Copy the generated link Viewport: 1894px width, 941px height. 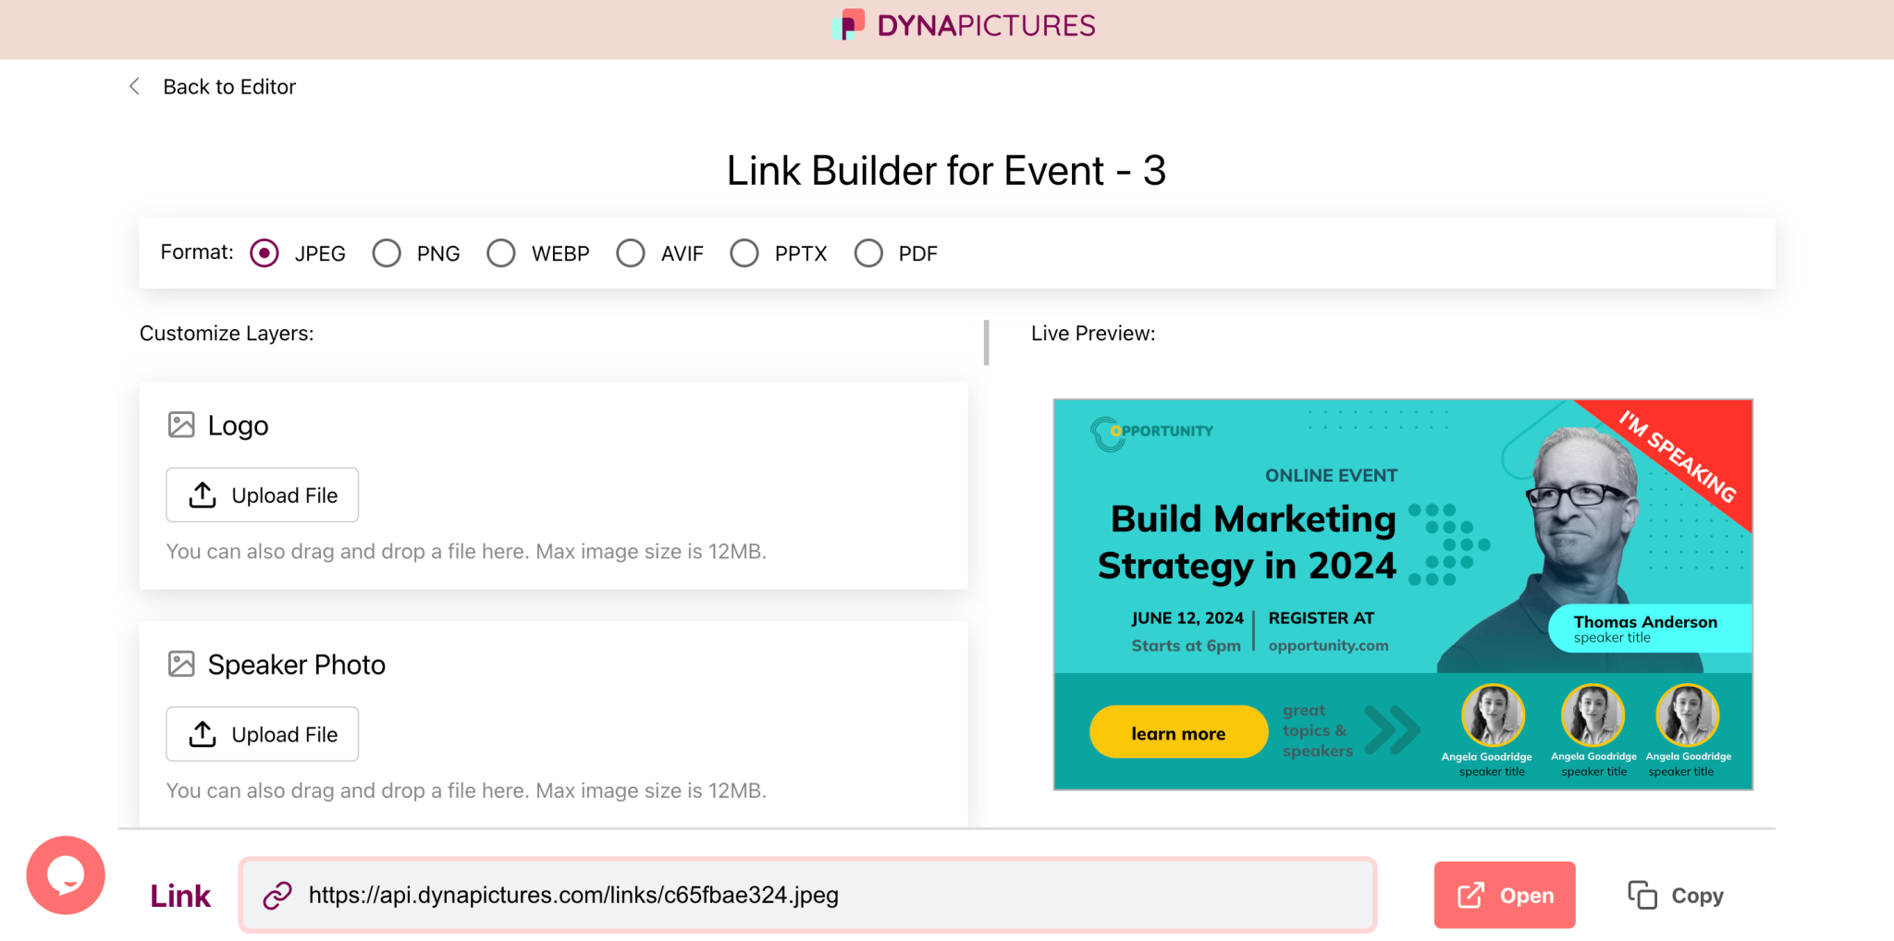pyautogui.click(x=1676, y=895)
